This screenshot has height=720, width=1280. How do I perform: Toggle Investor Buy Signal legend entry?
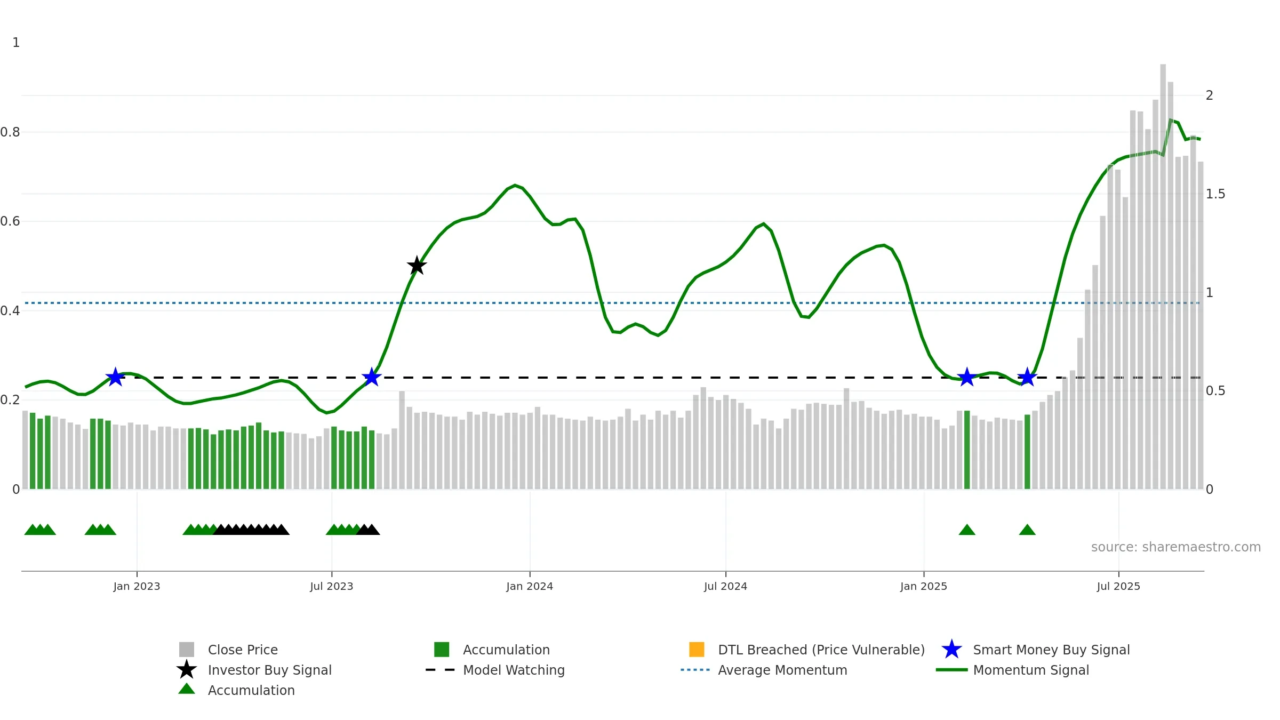tap(254, 670)
